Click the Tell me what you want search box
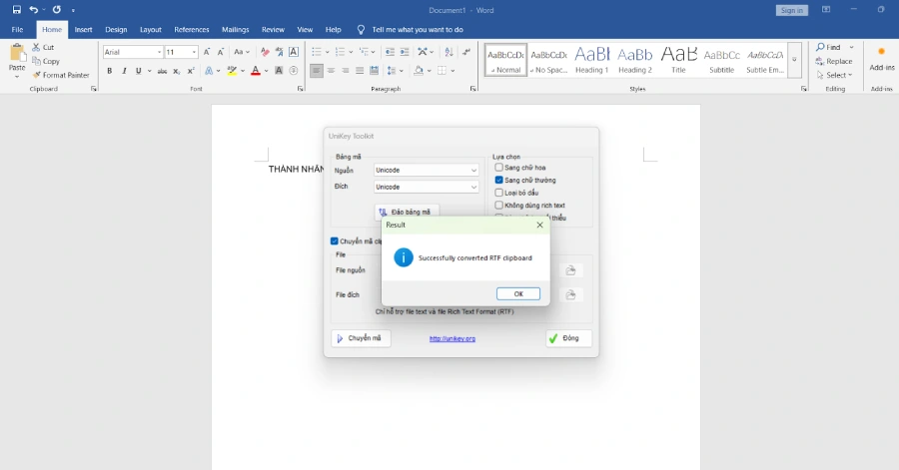 point(418,30)
